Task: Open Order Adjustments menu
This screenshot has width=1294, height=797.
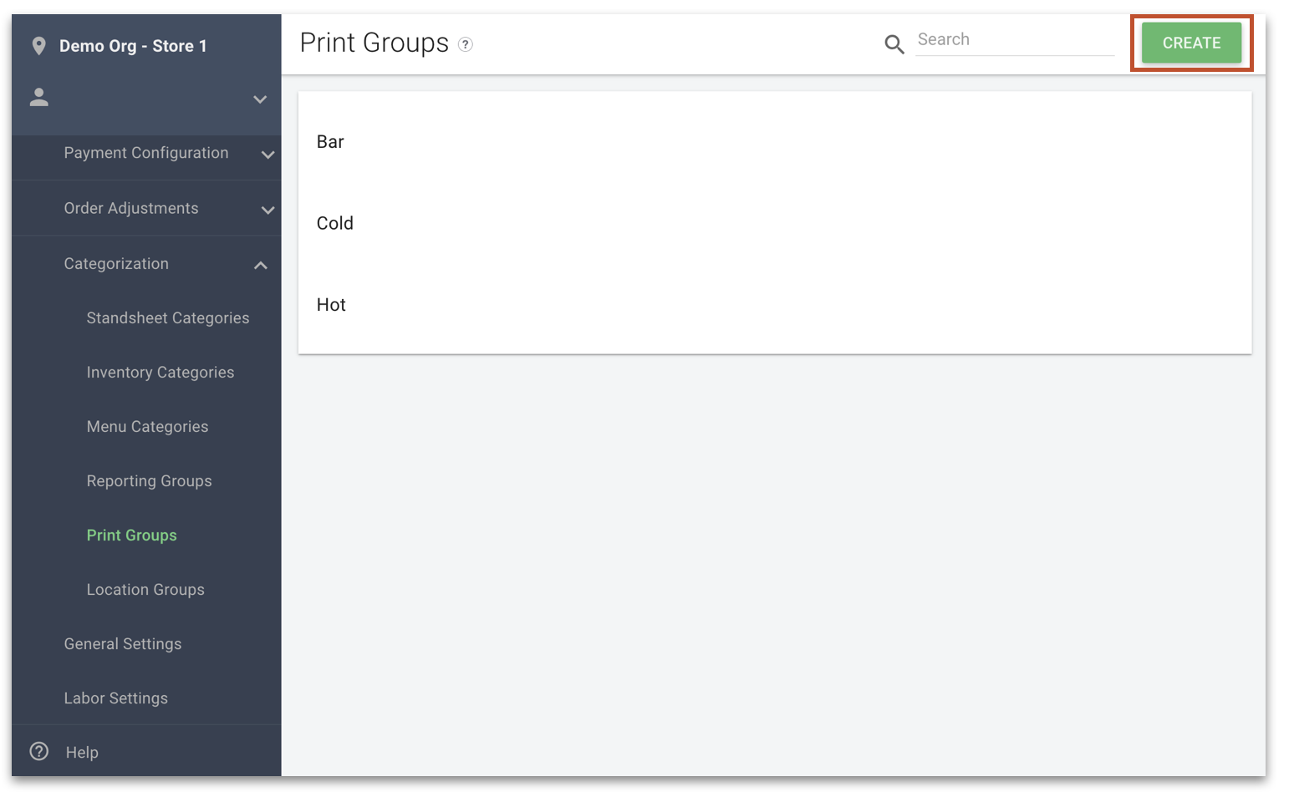Action: (x=131, y=208)
